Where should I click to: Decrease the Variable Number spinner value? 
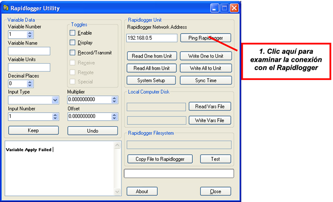pos(30,36)
